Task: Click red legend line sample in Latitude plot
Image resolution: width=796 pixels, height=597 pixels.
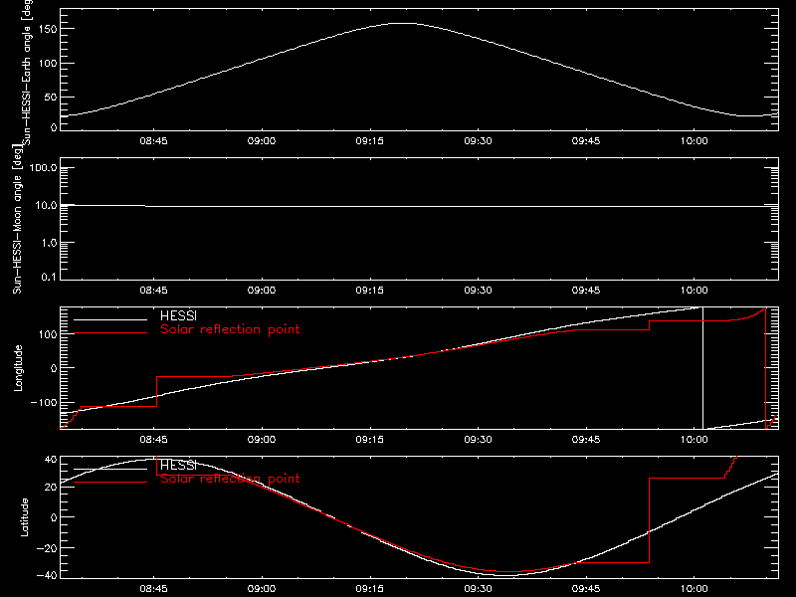Action: 110,482
